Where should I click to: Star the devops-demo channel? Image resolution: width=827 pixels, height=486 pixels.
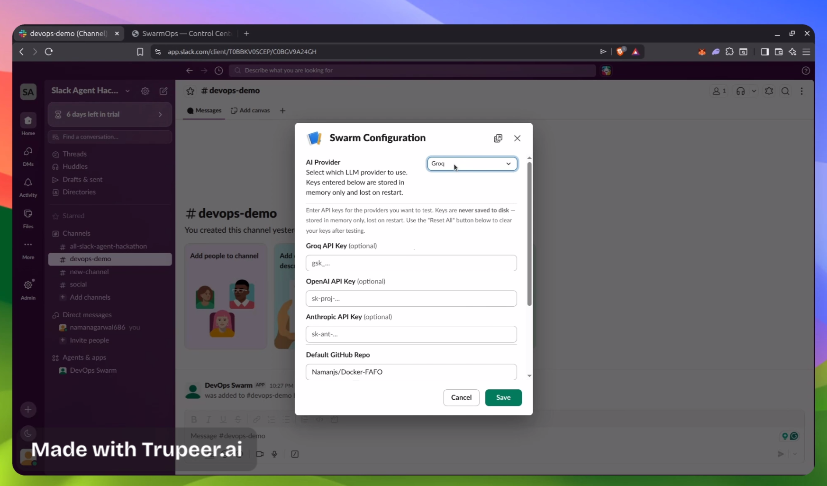(191, 91)
